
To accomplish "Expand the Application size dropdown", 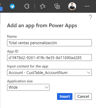I will click(28, 87).
